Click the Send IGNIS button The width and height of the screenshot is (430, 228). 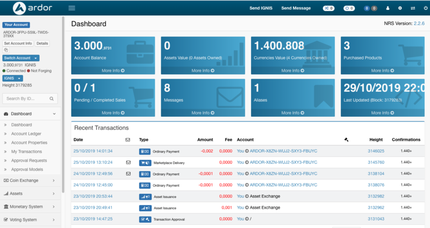pos(261,8)
